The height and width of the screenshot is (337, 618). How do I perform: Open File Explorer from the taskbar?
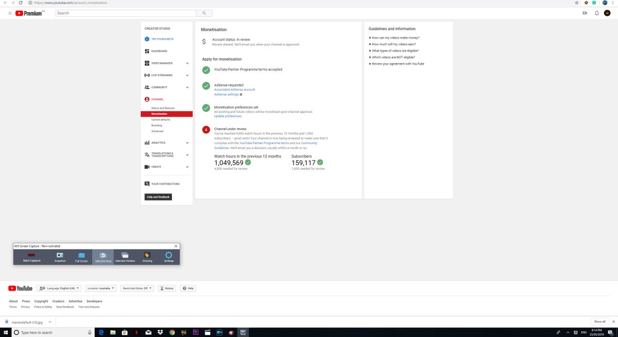tap(113, 332)
